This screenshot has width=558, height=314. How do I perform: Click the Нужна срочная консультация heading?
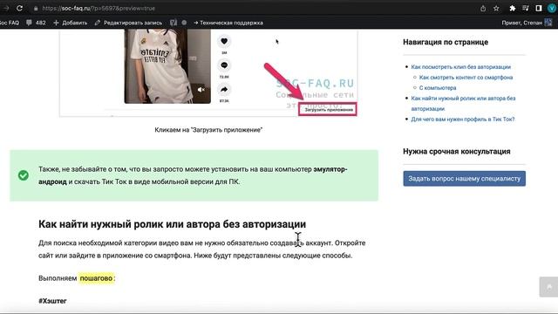pyautogui.click(x=457, y=151)
